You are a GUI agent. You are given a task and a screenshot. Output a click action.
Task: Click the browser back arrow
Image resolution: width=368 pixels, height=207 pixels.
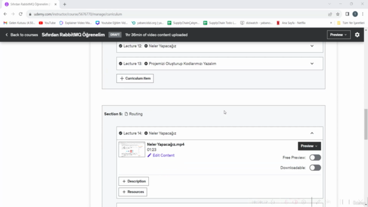pyautogui.click(x=5, y=14)
